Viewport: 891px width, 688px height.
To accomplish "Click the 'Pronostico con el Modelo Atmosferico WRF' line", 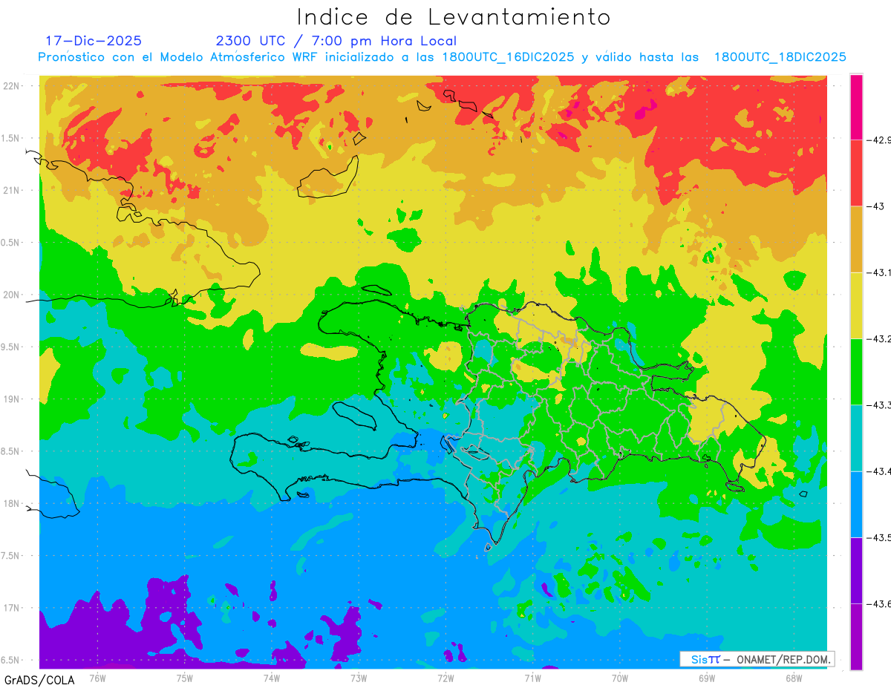I will tap(442, 57).
